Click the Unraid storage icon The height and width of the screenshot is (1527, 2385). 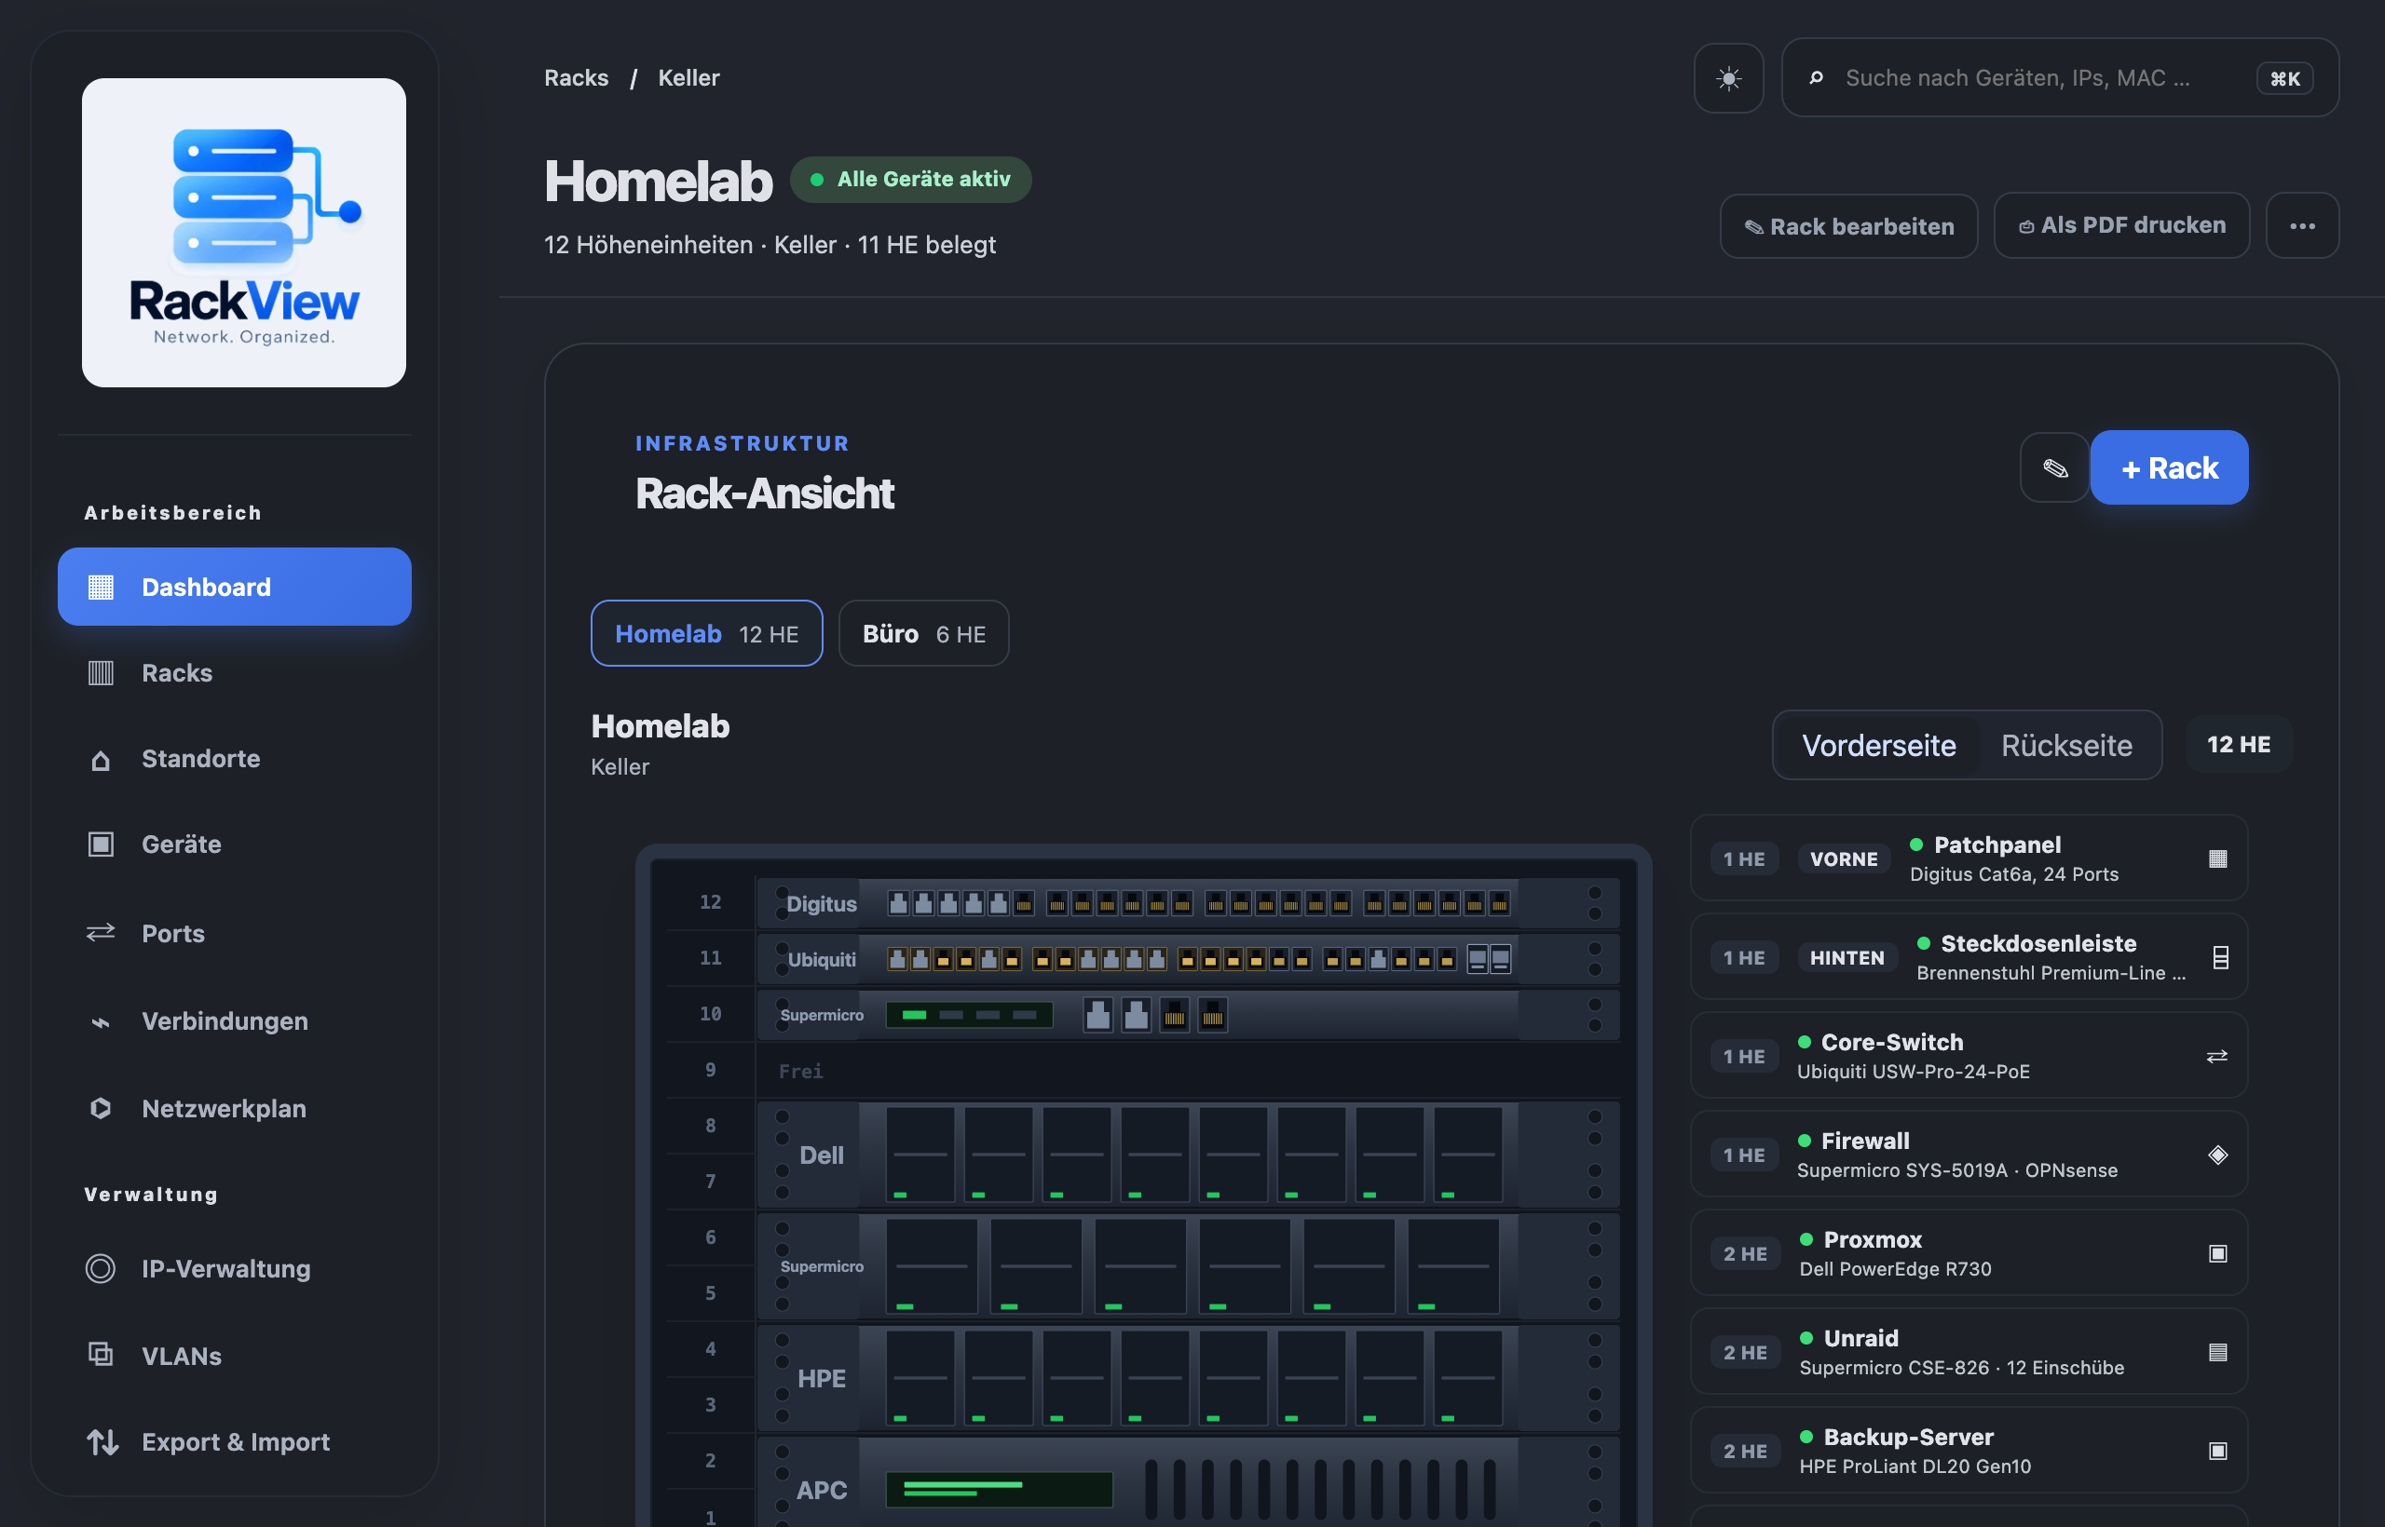(2217, 1353)
